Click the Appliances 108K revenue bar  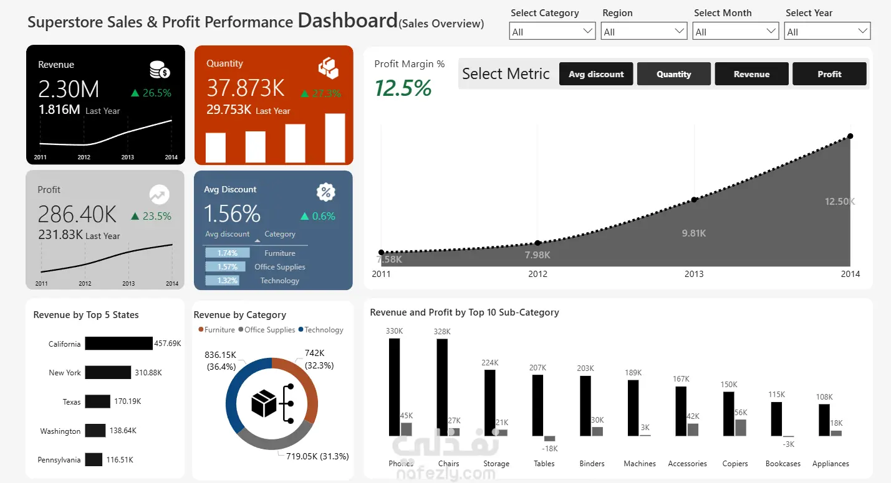point(824,420)
